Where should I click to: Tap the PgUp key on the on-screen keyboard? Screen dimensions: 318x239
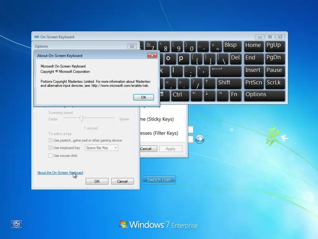coord(275,46)
